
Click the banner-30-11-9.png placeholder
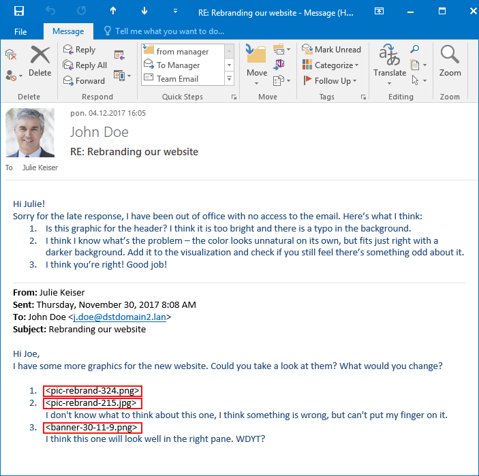tap(93, 428)
